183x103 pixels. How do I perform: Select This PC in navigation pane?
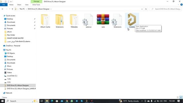[x=9, y=50]
